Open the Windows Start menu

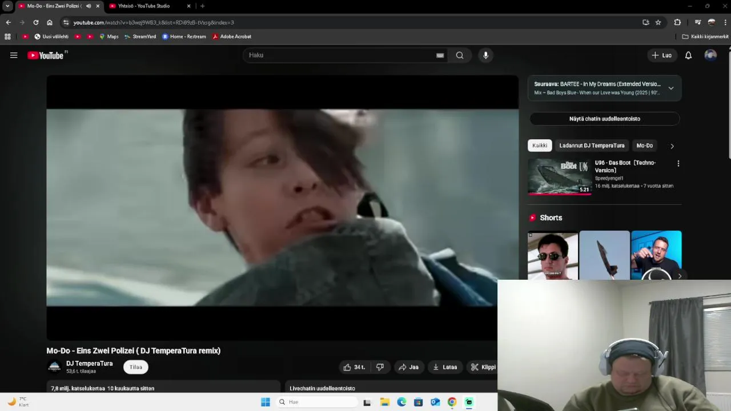265,402
